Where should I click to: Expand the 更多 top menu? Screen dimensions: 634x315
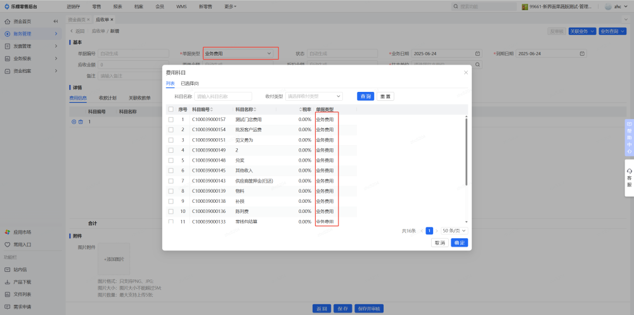[x=230, y=6]
